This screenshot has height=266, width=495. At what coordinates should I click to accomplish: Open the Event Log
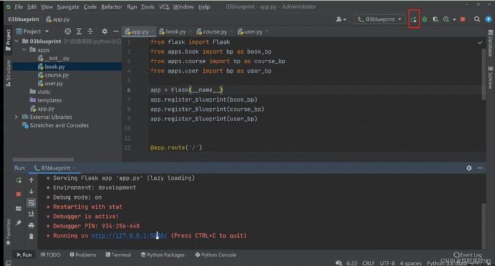coord(468,255)
